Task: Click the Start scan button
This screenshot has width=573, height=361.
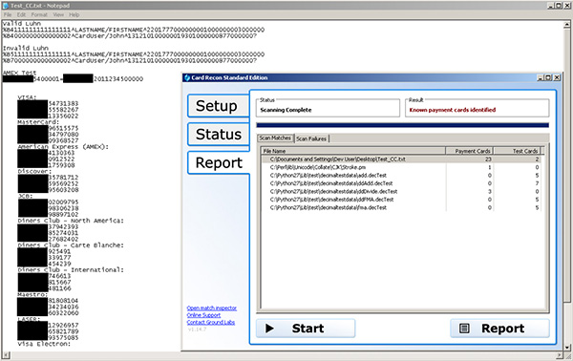Action: [x=306, y=329]
